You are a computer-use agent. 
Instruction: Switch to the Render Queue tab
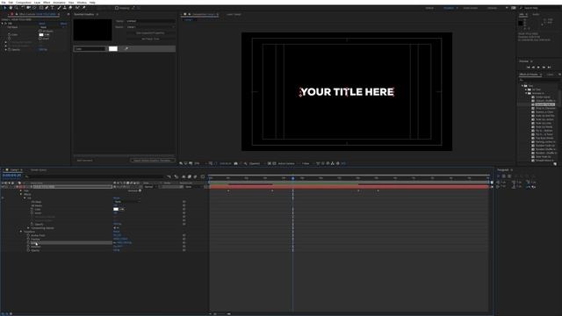click(39, 169)
